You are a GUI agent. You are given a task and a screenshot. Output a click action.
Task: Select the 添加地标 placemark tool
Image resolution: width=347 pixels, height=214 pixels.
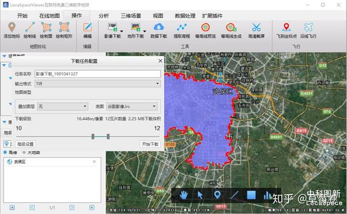point(12,30)
